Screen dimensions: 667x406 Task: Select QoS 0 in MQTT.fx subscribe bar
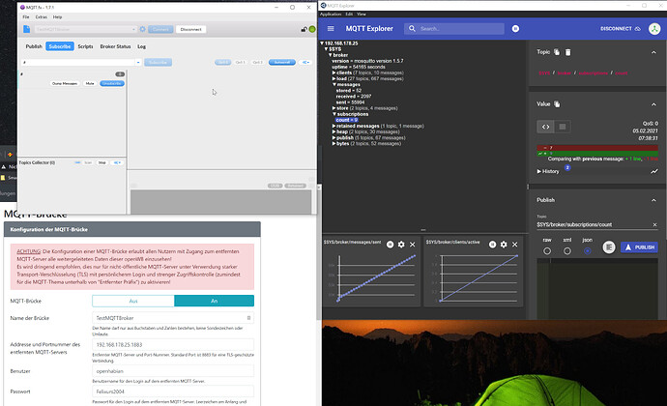(x=222, y=62)
